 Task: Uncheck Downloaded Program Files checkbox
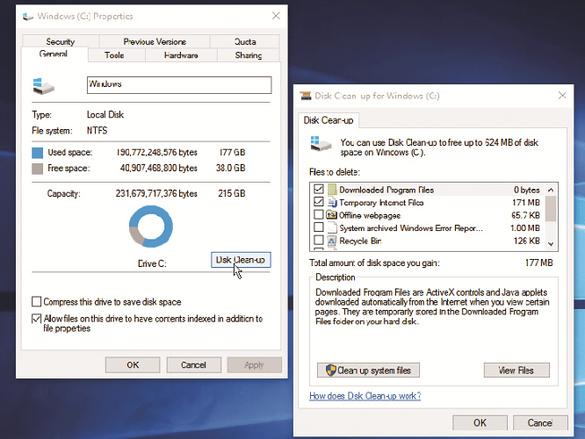(319, 189)
